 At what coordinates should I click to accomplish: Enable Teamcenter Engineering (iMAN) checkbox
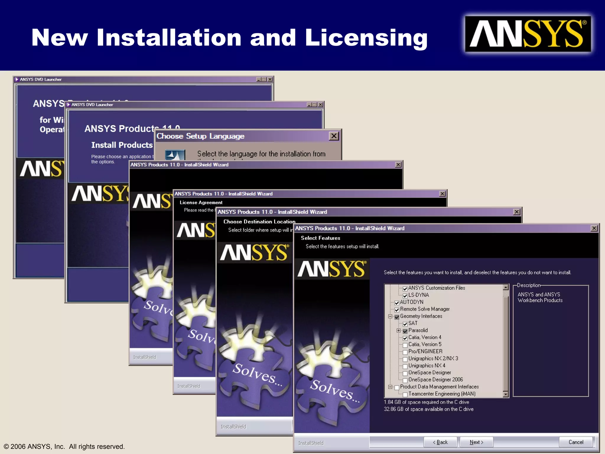(x=405, y=395)
